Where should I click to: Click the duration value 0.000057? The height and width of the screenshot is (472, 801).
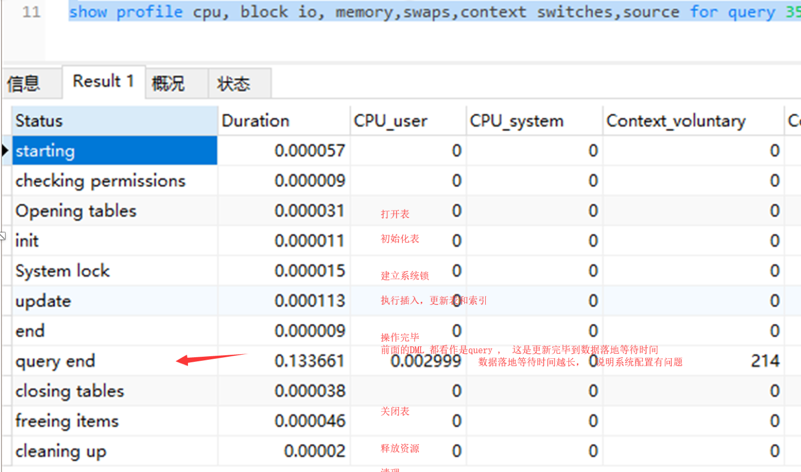(310, 151)
